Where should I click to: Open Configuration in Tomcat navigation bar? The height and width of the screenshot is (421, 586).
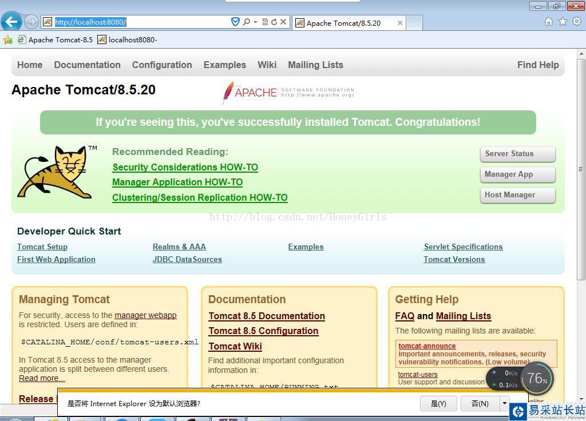point(162,65)
